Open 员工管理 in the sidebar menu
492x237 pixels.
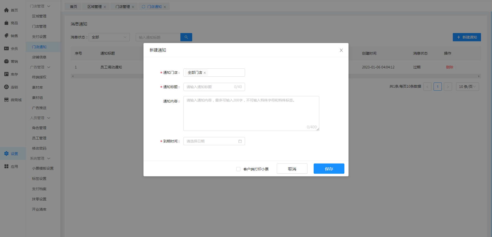pos(39,138)
